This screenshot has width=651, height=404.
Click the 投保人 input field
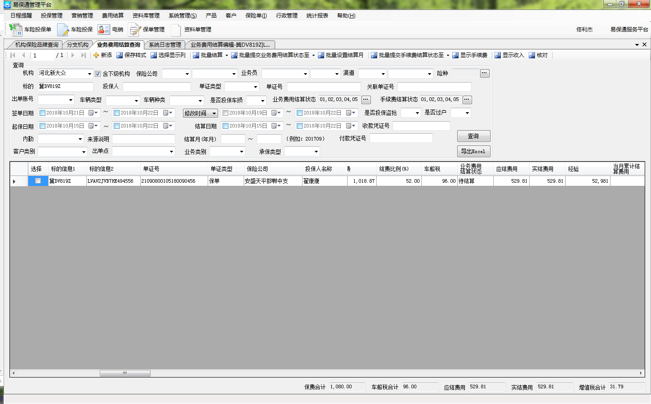(157, 87)
